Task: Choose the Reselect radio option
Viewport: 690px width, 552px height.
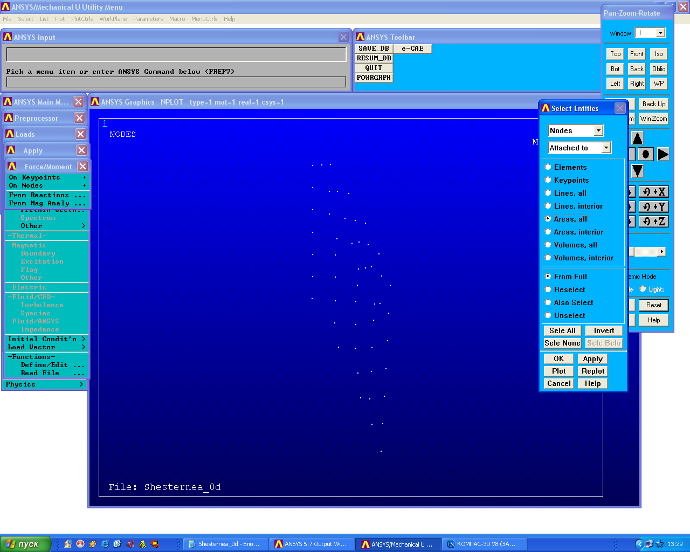Action: click(x=565, y=289)
